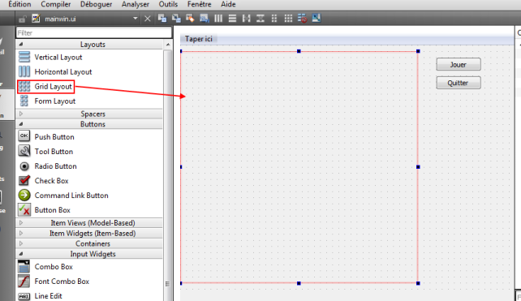This screenshot has width=521, height=301.
Task: Open the Compiler menu
Action: pyautogui.click(x=55, y=4)
